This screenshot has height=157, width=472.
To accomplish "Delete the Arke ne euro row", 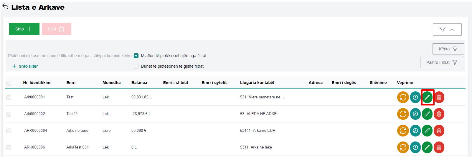I will [439, 131].
